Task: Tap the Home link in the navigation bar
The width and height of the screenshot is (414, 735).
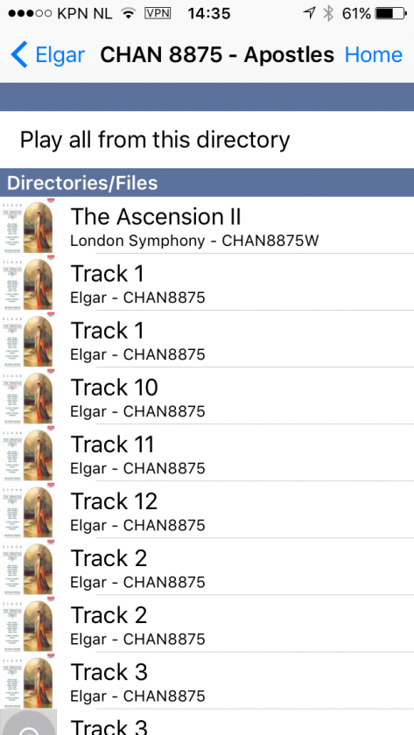Action: click(x=373, y=55)
